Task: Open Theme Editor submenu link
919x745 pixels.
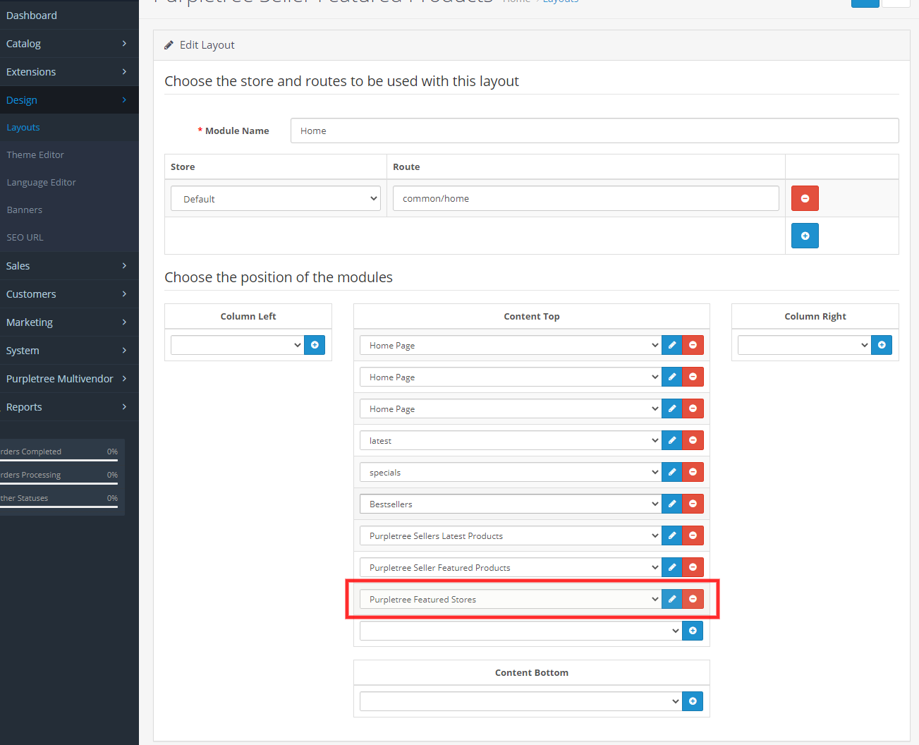Action: 69,155
